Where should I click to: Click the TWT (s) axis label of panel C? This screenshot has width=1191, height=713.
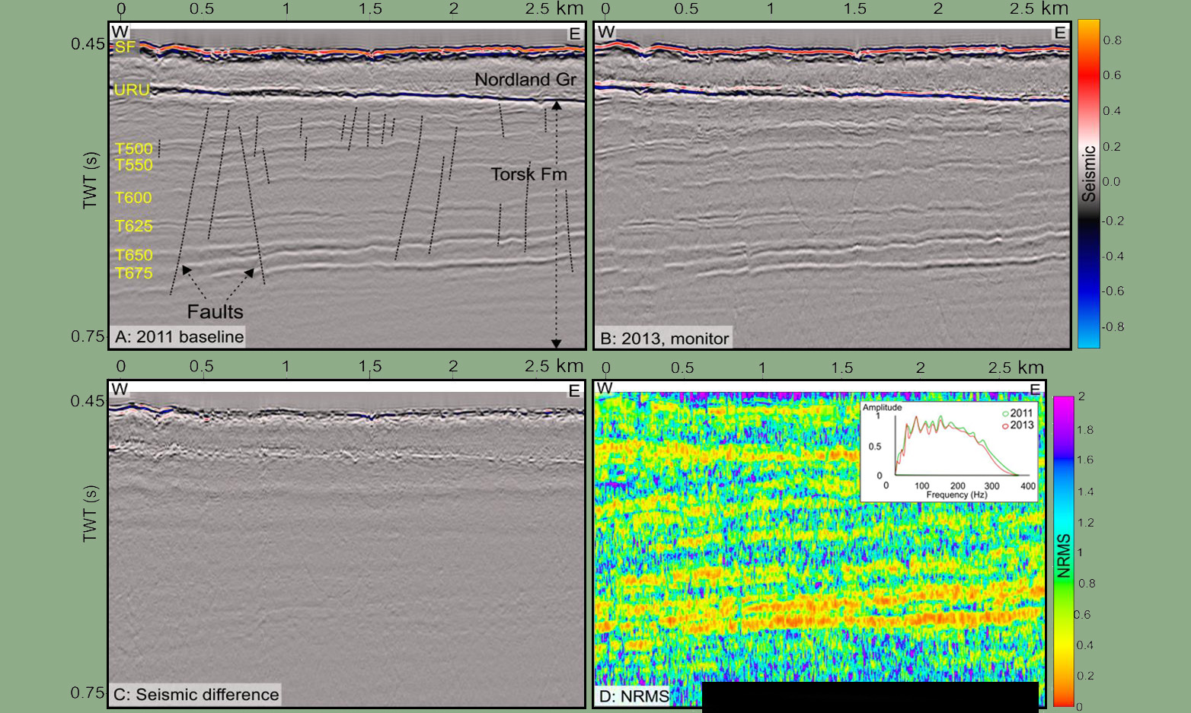tap(91, 514)
